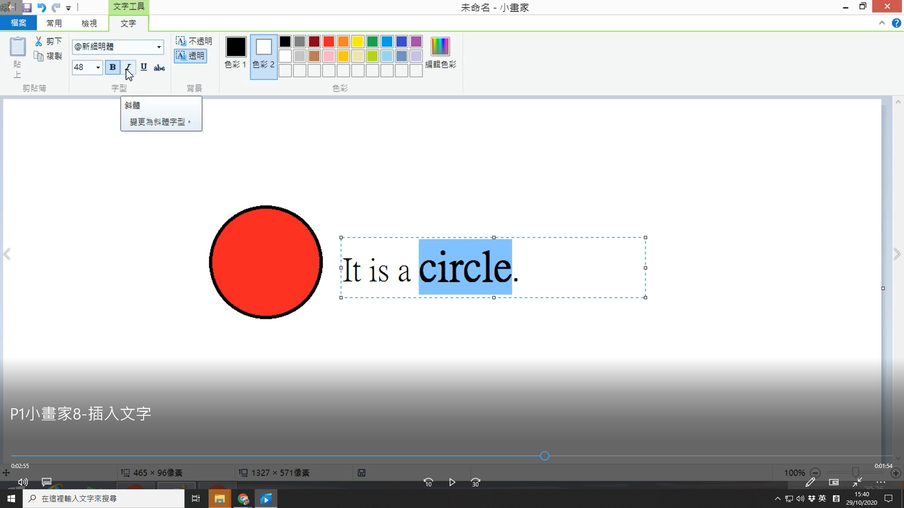Play the video
The height and width of the screenshot is (508, 904).
(x=452, y=482)
